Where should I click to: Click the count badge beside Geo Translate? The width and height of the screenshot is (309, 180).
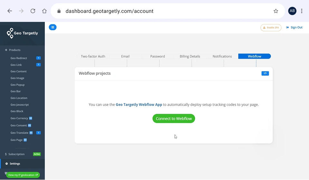tap(38, 133)
